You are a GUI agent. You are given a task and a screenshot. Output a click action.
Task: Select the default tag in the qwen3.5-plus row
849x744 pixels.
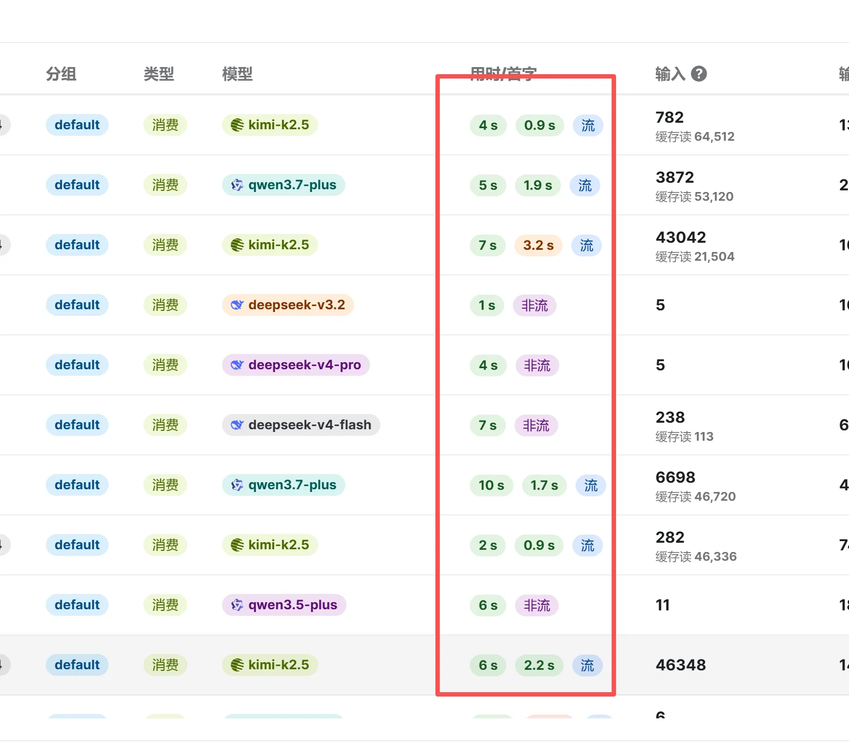click(77, 605)
